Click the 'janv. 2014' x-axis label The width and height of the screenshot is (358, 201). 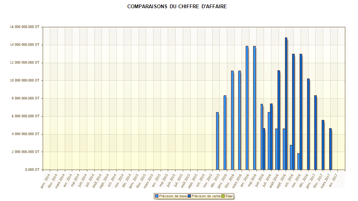coord(46,181)
